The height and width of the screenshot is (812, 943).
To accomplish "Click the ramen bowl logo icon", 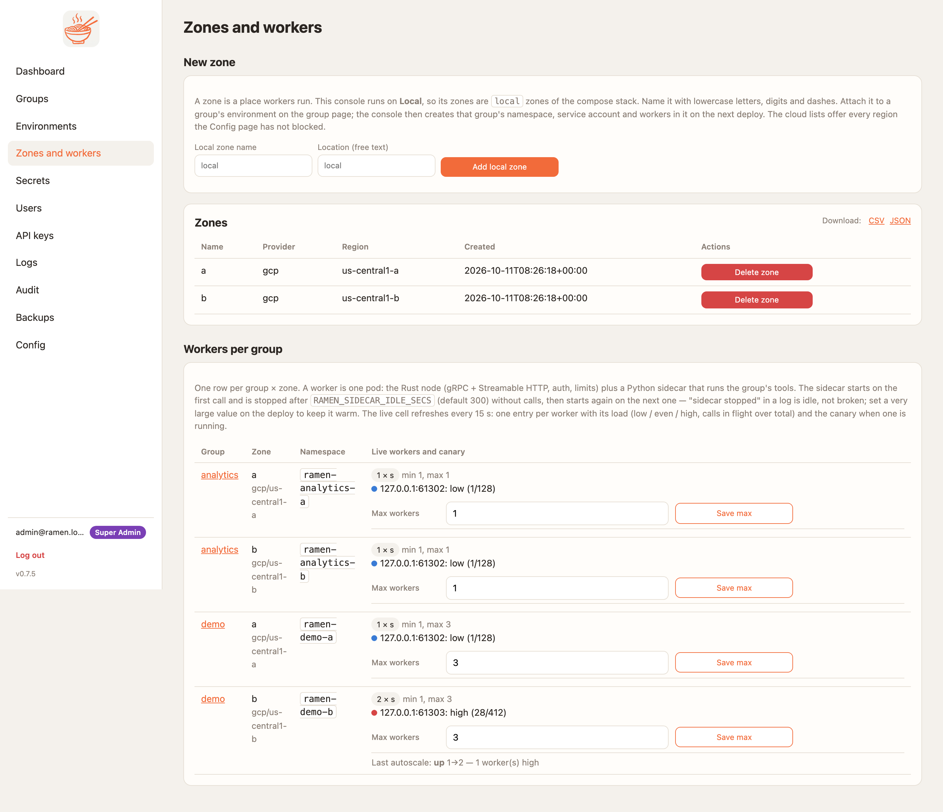I will click(81, 29).
